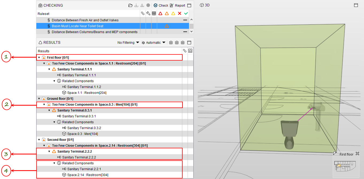Click the table column icon in ruleset header

click(154, 14)
